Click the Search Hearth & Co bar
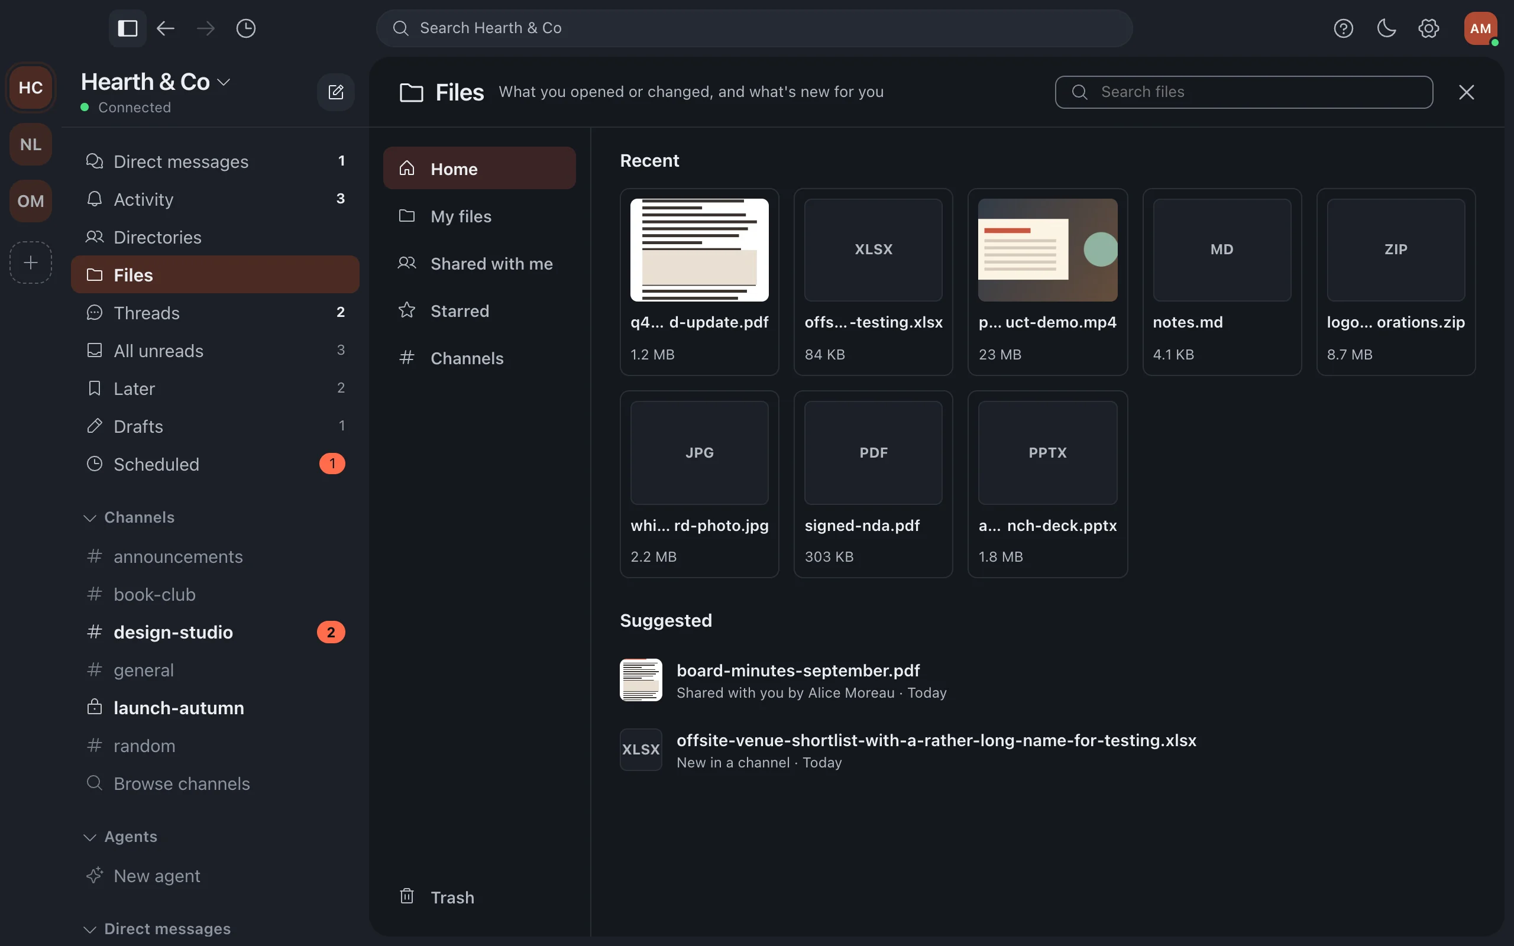The image size is (1514, 946). 754,28
